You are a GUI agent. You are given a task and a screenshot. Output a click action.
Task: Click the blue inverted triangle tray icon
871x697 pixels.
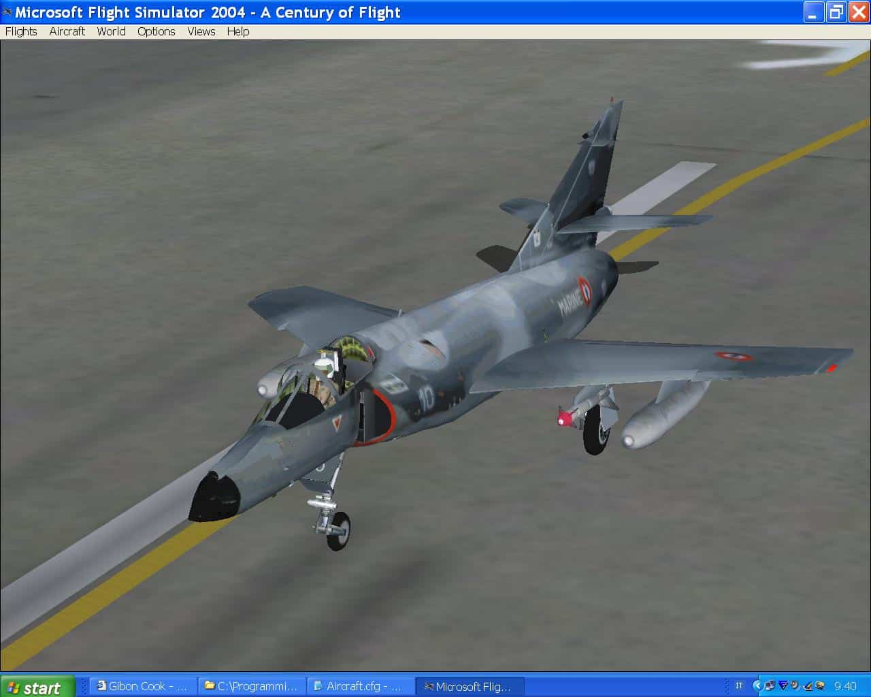(x=783, y=686)
